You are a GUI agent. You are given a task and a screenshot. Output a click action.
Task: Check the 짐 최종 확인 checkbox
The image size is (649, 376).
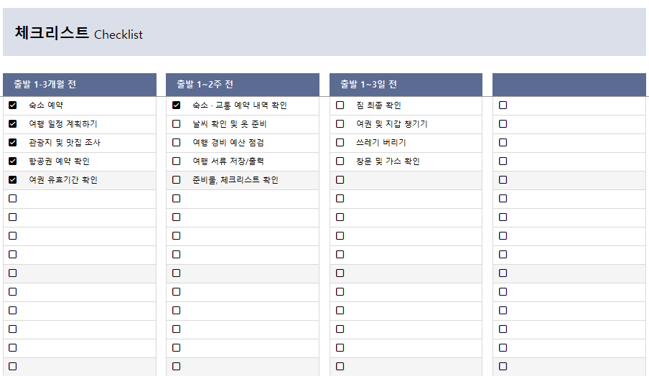(340, 105)
